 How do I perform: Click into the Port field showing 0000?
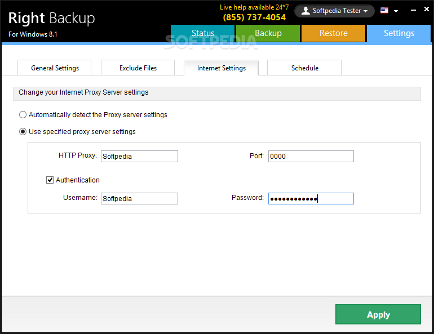coord(311,156)
